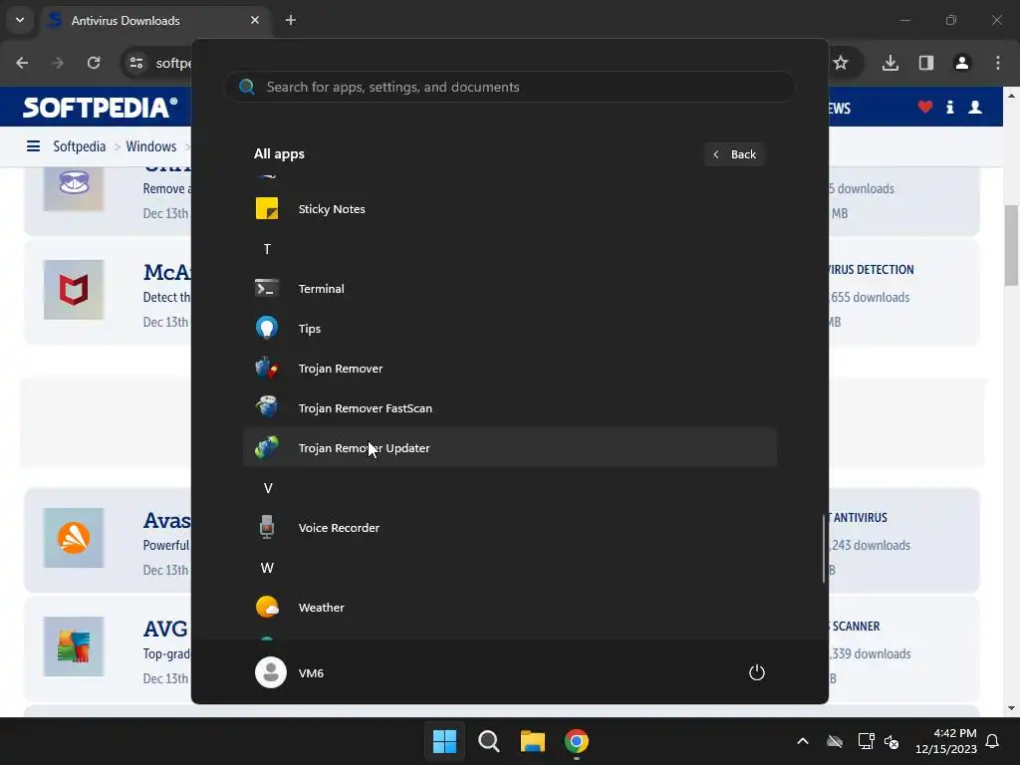Click the Back button in All apps
Image resolution: width=1020 pixels, height=765 pixels.
point(734,154)
